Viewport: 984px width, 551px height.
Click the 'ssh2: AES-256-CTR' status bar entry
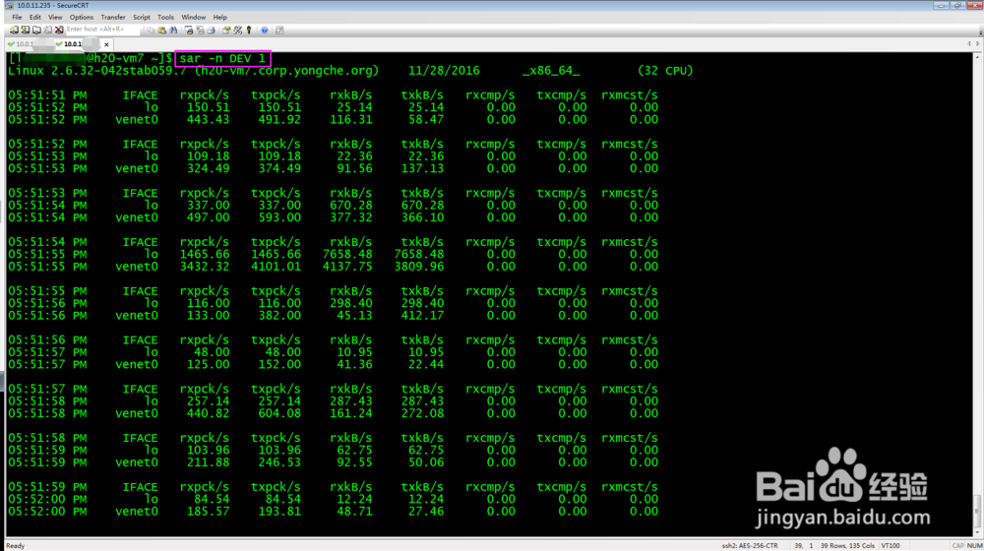pyautogui.click(x=750, y=546)
